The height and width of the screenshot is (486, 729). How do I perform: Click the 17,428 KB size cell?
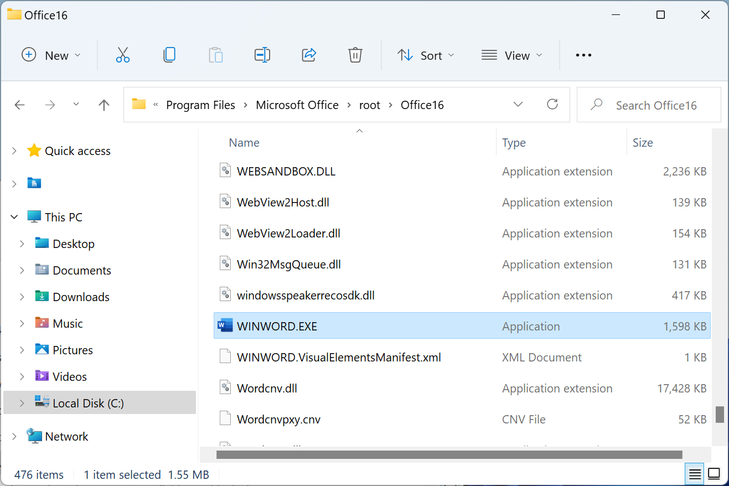681,389
